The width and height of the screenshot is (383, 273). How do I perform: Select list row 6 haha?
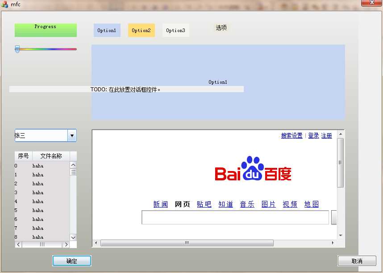point(42,219)
